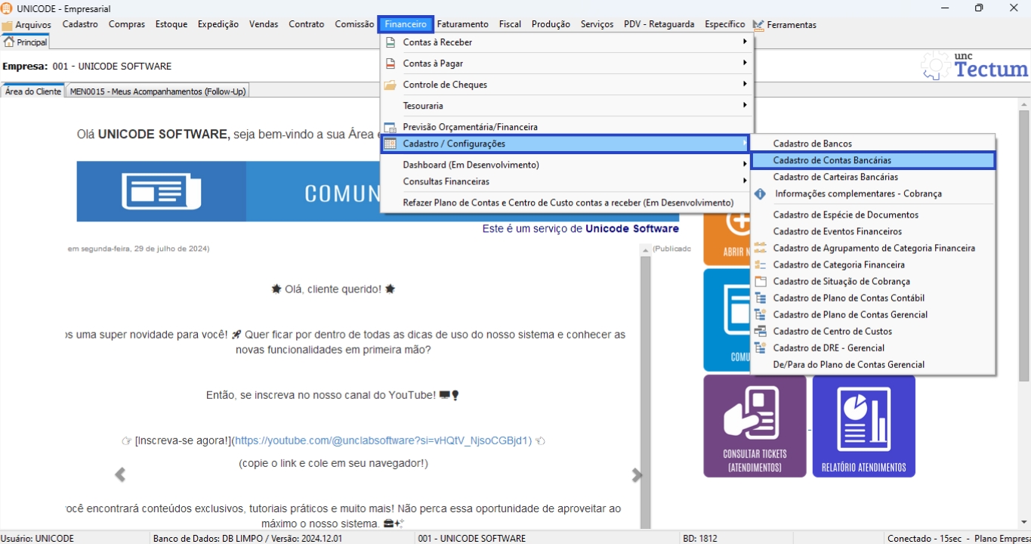Open the YouTube channel link
Viewport: 1031px width, 544px height.
[383, 440]
